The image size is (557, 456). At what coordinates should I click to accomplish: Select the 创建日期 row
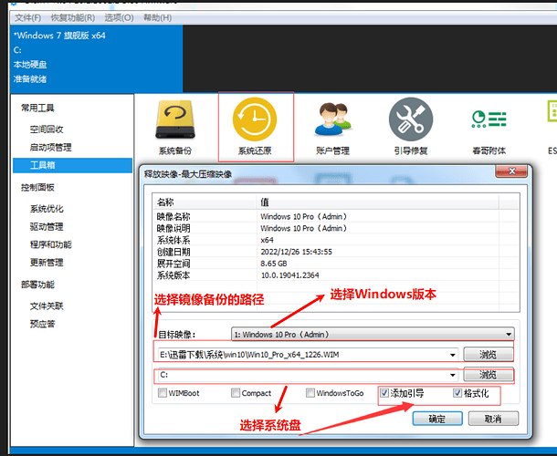[x=336, y=252]
